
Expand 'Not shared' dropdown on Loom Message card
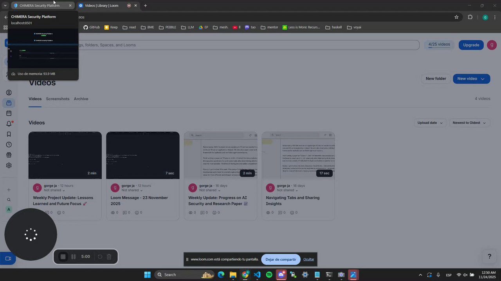click(x=132, y=190)
